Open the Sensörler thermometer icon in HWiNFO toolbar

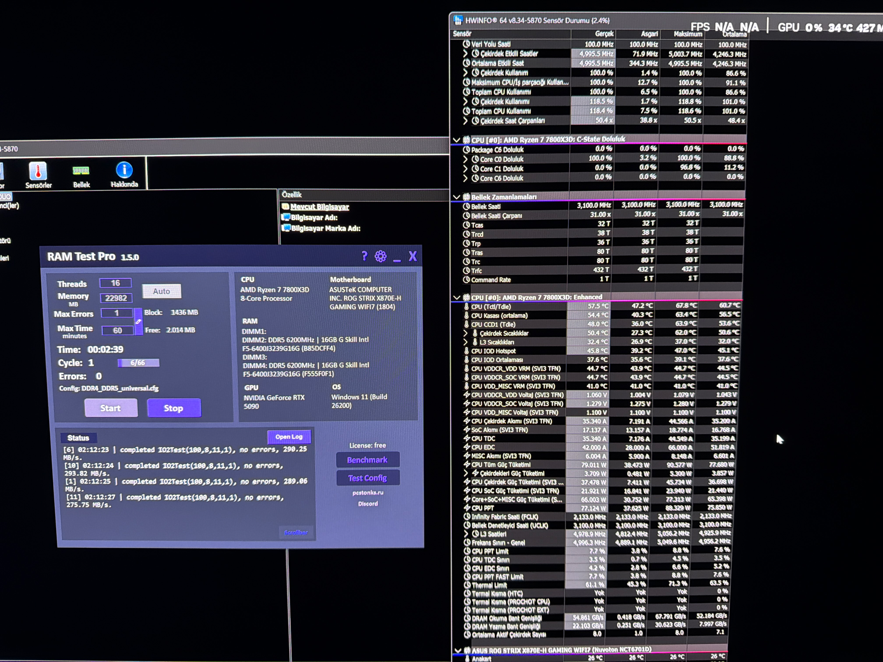click(x=38, y=171)
